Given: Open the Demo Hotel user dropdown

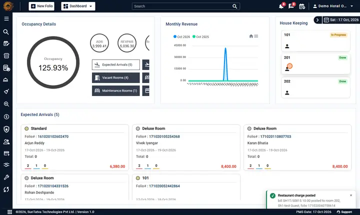Looking at the screenshot, I should coord(333,6).
